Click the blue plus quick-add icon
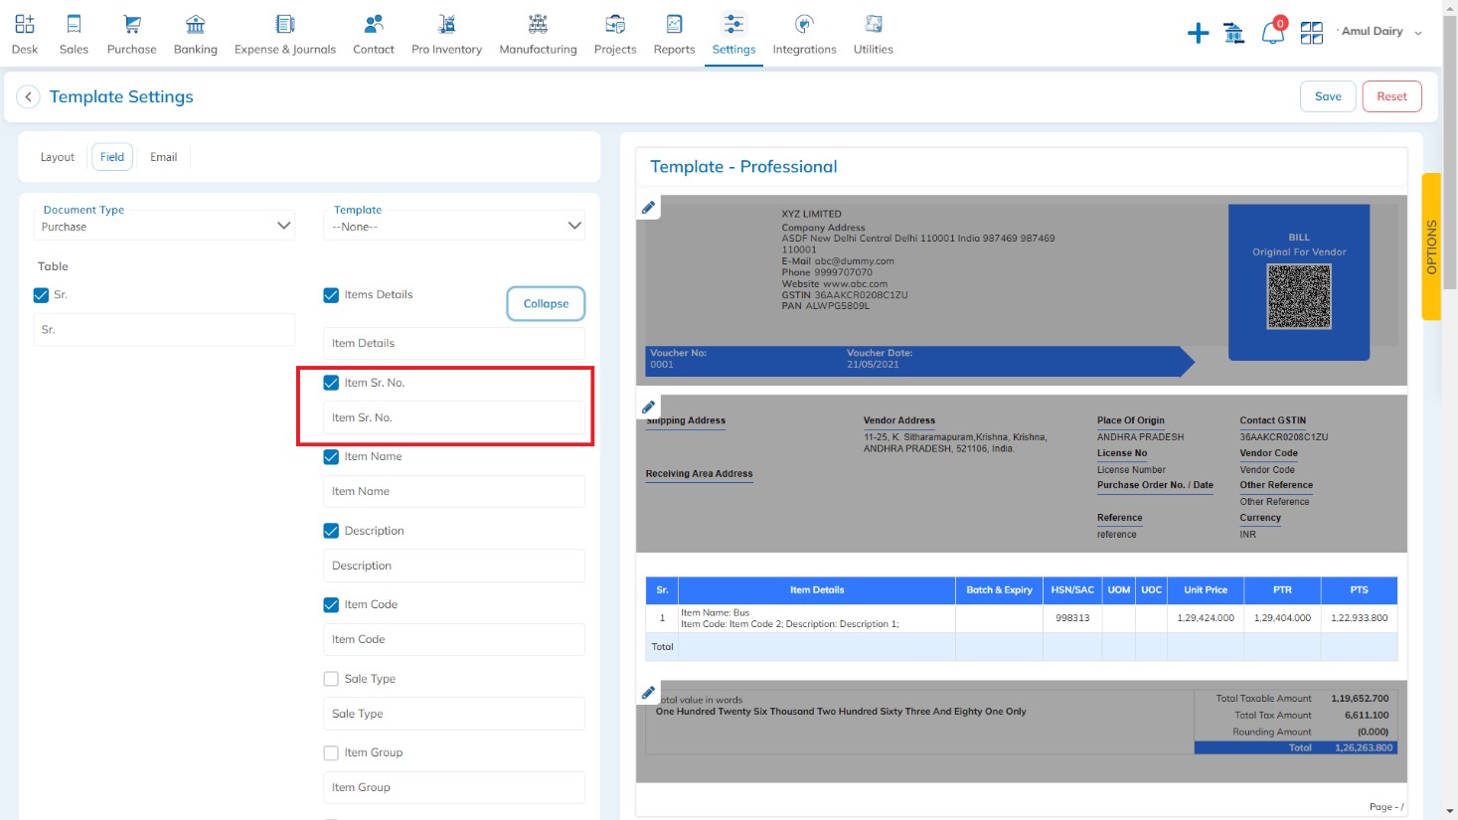This screenshot has height=820, width=1458. (x=1199, y=34)
